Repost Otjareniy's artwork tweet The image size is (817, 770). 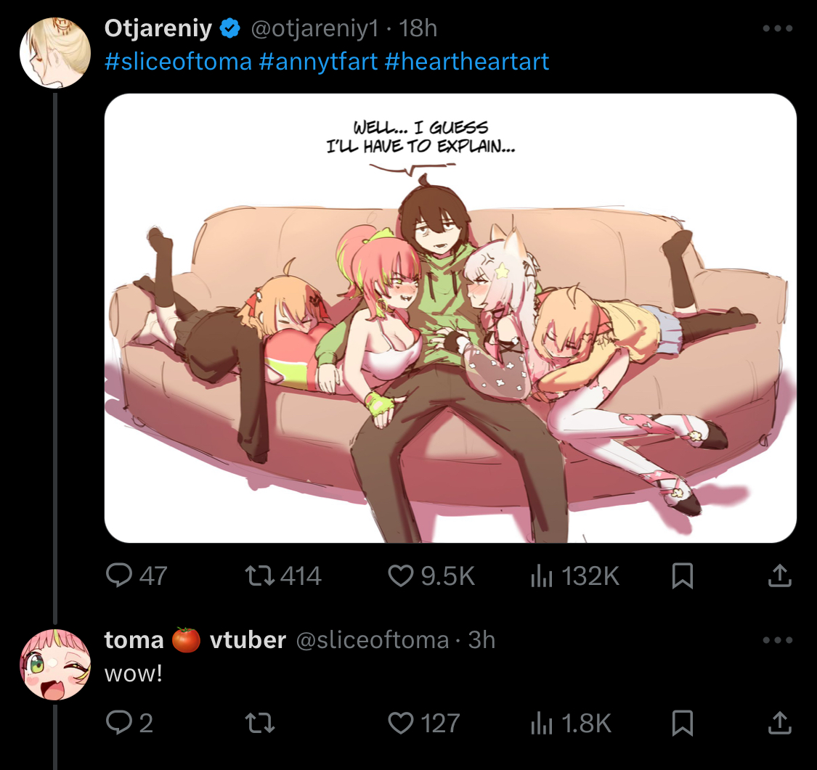(283, 576)
